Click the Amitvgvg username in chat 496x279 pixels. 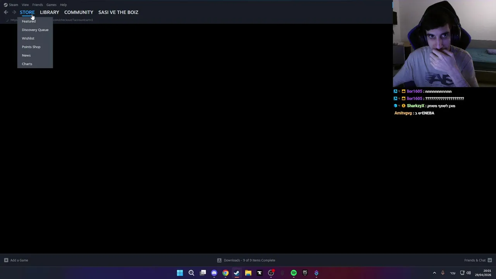pos(403,113)
